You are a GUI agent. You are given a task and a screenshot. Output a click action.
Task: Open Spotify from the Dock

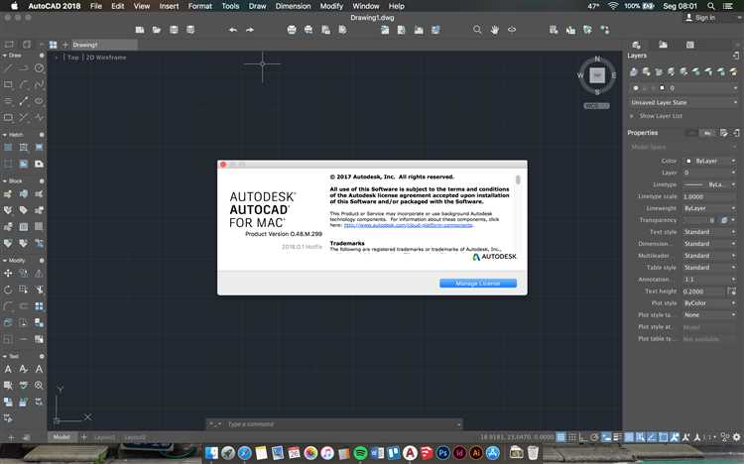[x=361, y=453]
